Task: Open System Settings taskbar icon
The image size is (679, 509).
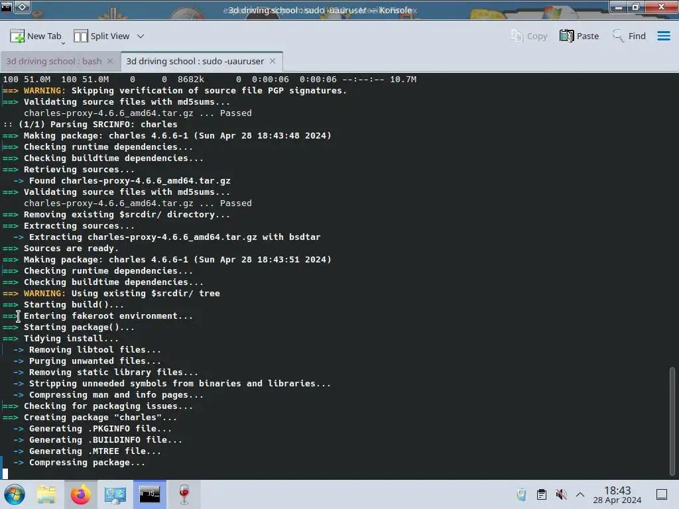Action: tap(115, 494)
